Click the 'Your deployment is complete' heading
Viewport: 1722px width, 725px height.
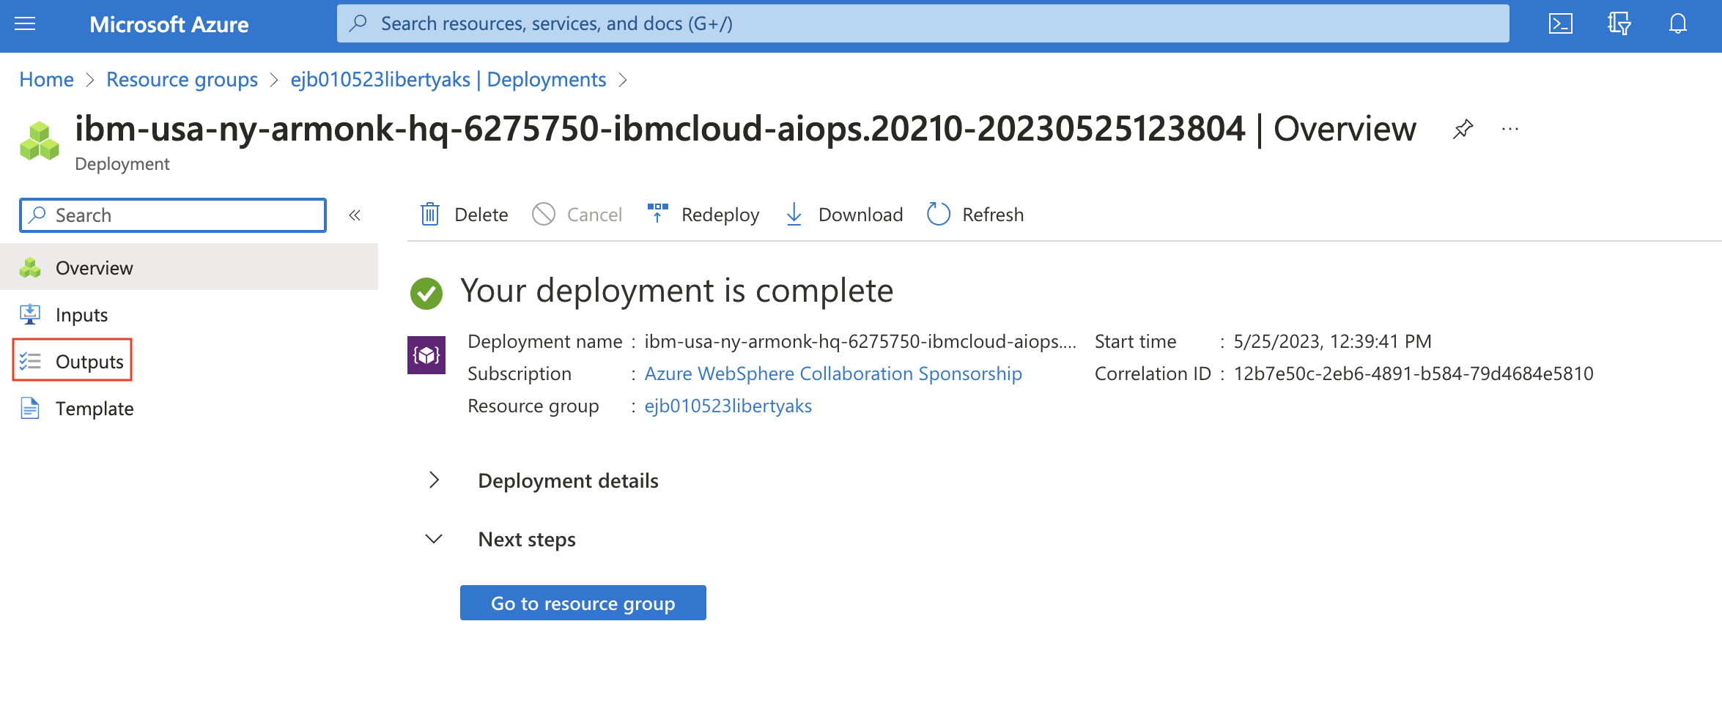(676, 291)
